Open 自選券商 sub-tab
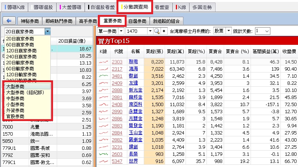The image size is (298, 167). pyautogui.click(x=137, y=21)
